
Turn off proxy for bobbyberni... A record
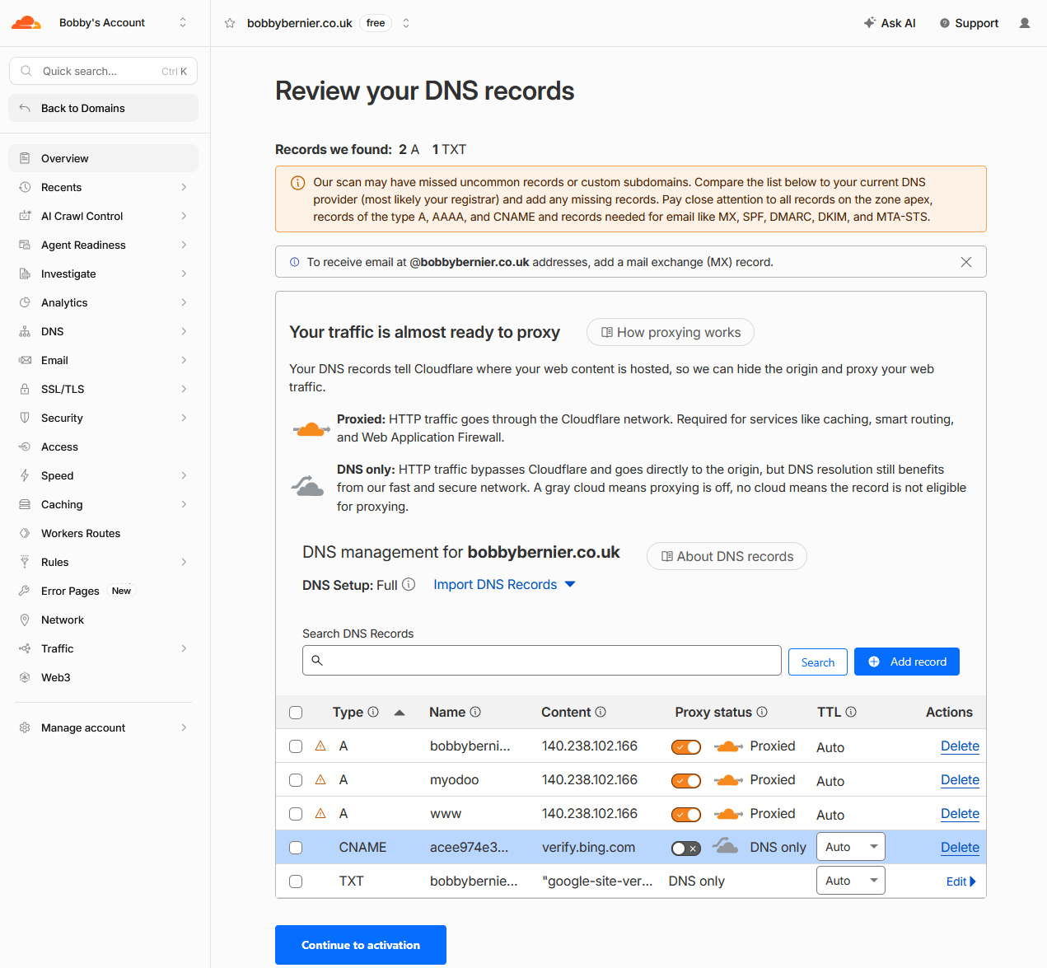686,747
